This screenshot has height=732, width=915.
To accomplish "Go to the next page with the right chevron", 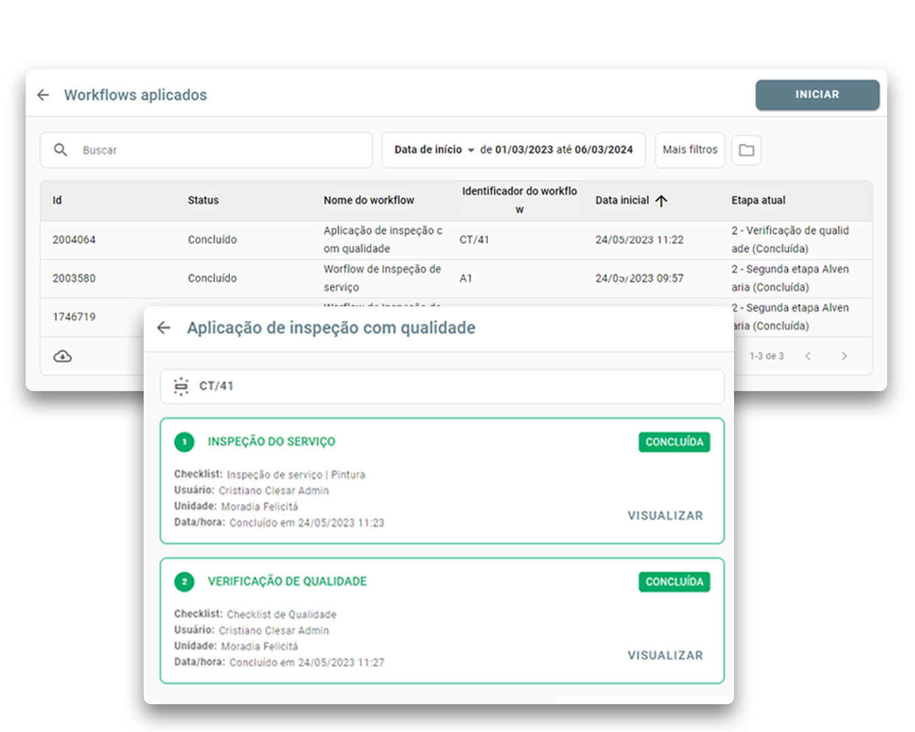I will pyautogui.click(x=845, y=355).
